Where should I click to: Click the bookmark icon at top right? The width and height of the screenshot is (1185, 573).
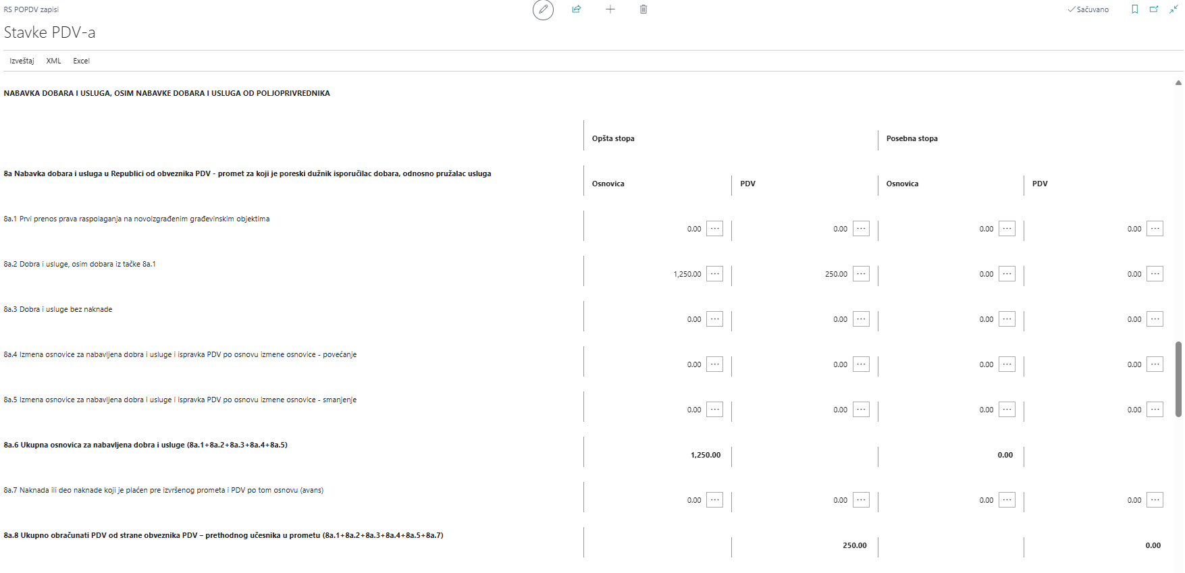1135,9
